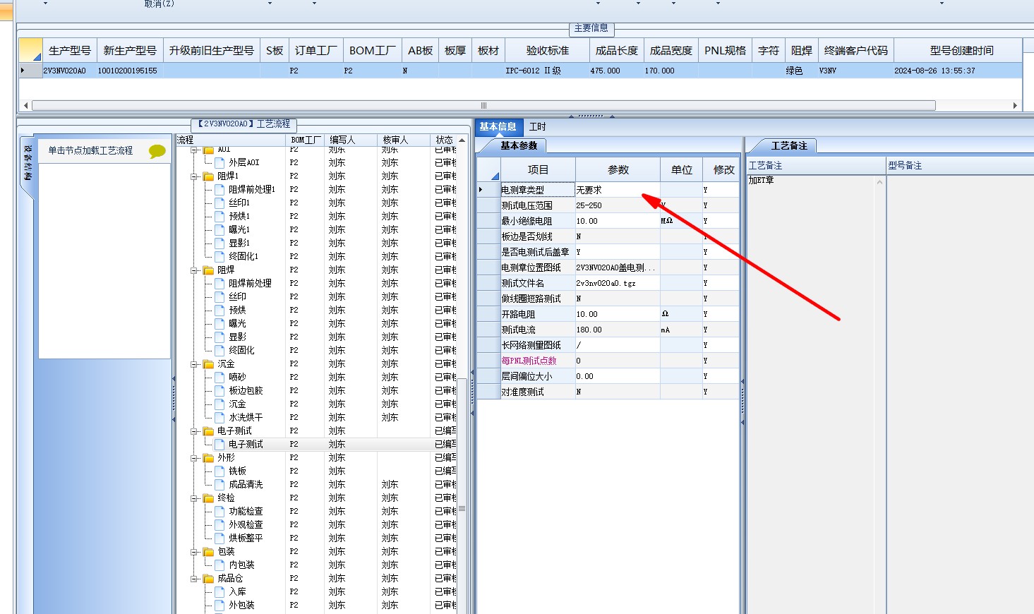
Task: Click document icon beside 终固化1
Action: 220,256
